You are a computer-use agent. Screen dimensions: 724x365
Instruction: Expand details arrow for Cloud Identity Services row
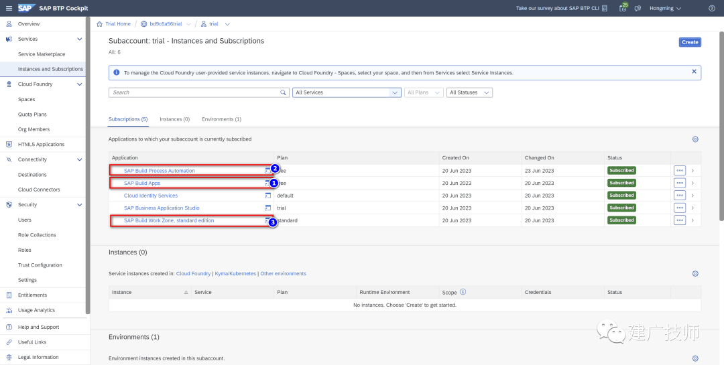tap(692, 196)
